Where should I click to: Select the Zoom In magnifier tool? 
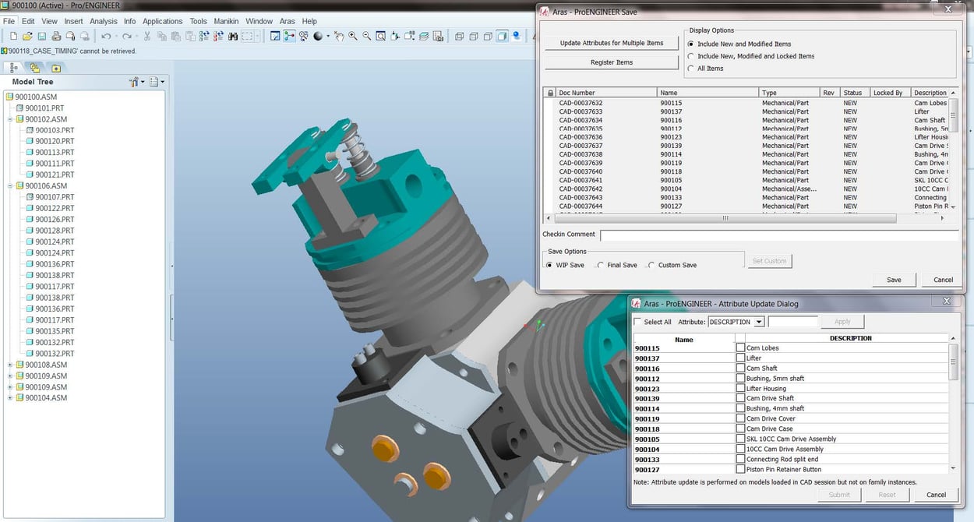coord(352,36)
